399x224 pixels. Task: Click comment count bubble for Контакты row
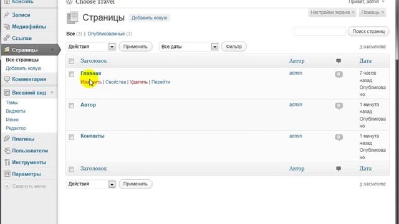(x=339, y=138)
